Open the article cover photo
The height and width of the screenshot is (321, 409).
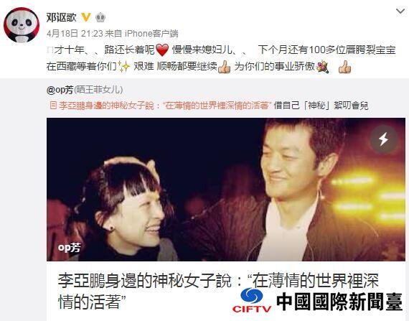226,190
